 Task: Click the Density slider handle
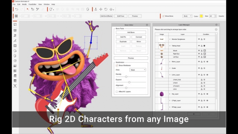coord(126,77)
